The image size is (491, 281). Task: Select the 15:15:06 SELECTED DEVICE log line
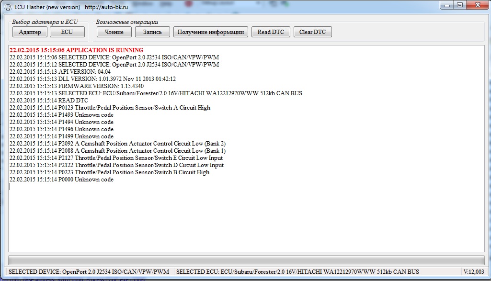pos(114,57)
